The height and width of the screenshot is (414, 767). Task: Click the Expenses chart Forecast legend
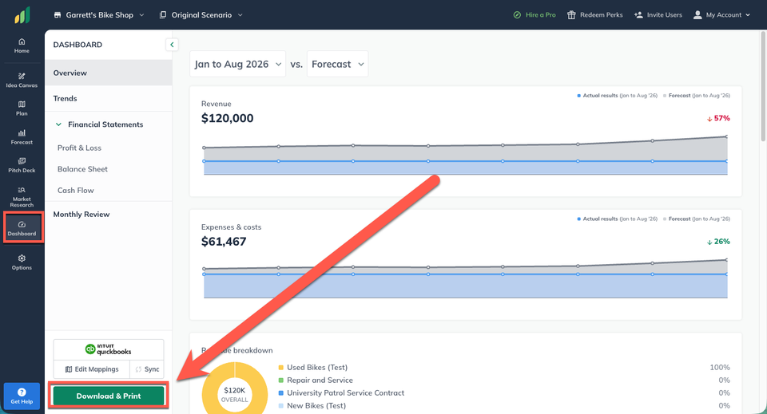click(x=697, y=219)
